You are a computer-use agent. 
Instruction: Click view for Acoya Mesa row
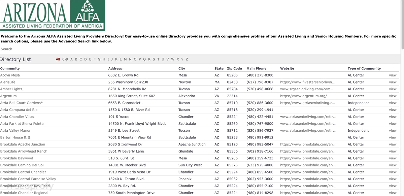[393, 75]
